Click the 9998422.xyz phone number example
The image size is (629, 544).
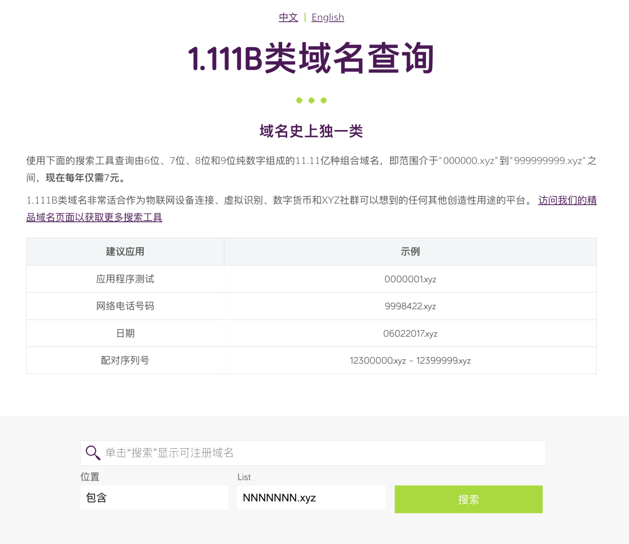[411, 306]
